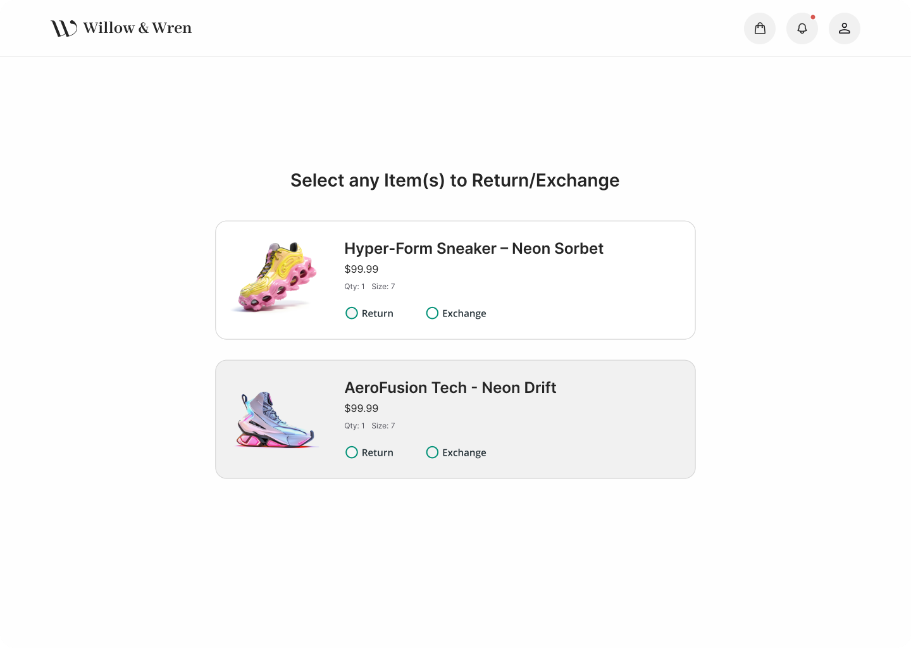
Task: Select the bag icon in the header
Action: tap(760, 28)
